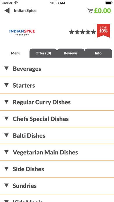This screenshot has width=114, height=202.
Task: Tap the five-star rating
Action: pyautogui.click(x=82, y=32)
